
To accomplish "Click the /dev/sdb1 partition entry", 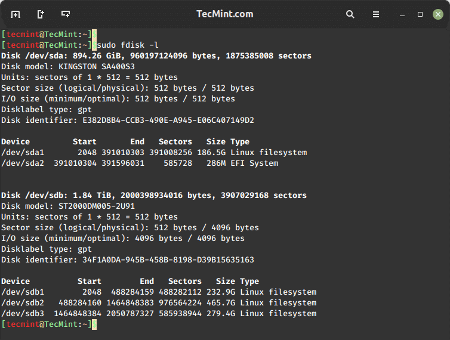I will (23, 292).
